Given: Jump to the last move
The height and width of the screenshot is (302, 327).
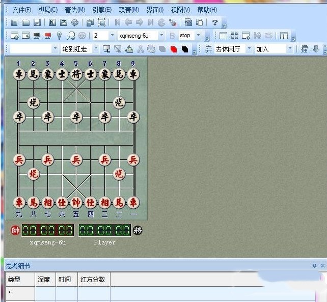Looking at the screenshot, I should (151, 22).
